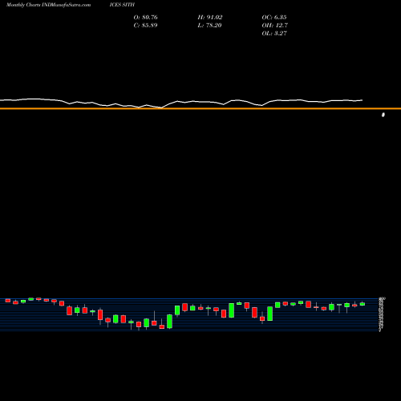The width and height of the screenshot is (401, 401).
Task: Select the close value 'C: 85.89'
Action: pyautogui.click(x=146, y=26)
